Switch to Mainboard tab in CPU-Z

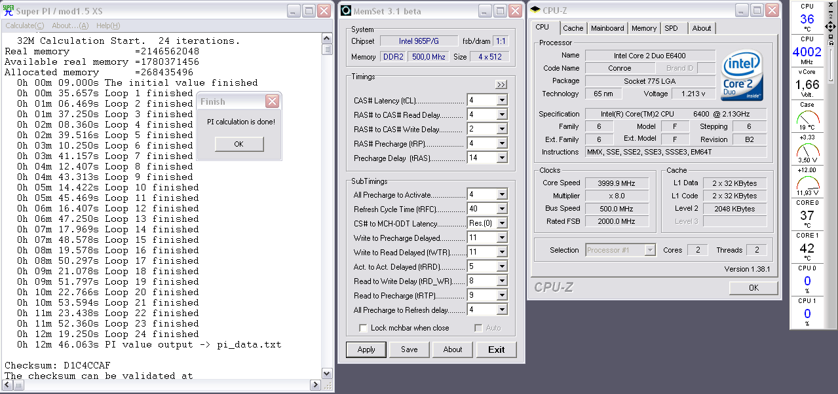pyautogui.click(x=607, y=28)
